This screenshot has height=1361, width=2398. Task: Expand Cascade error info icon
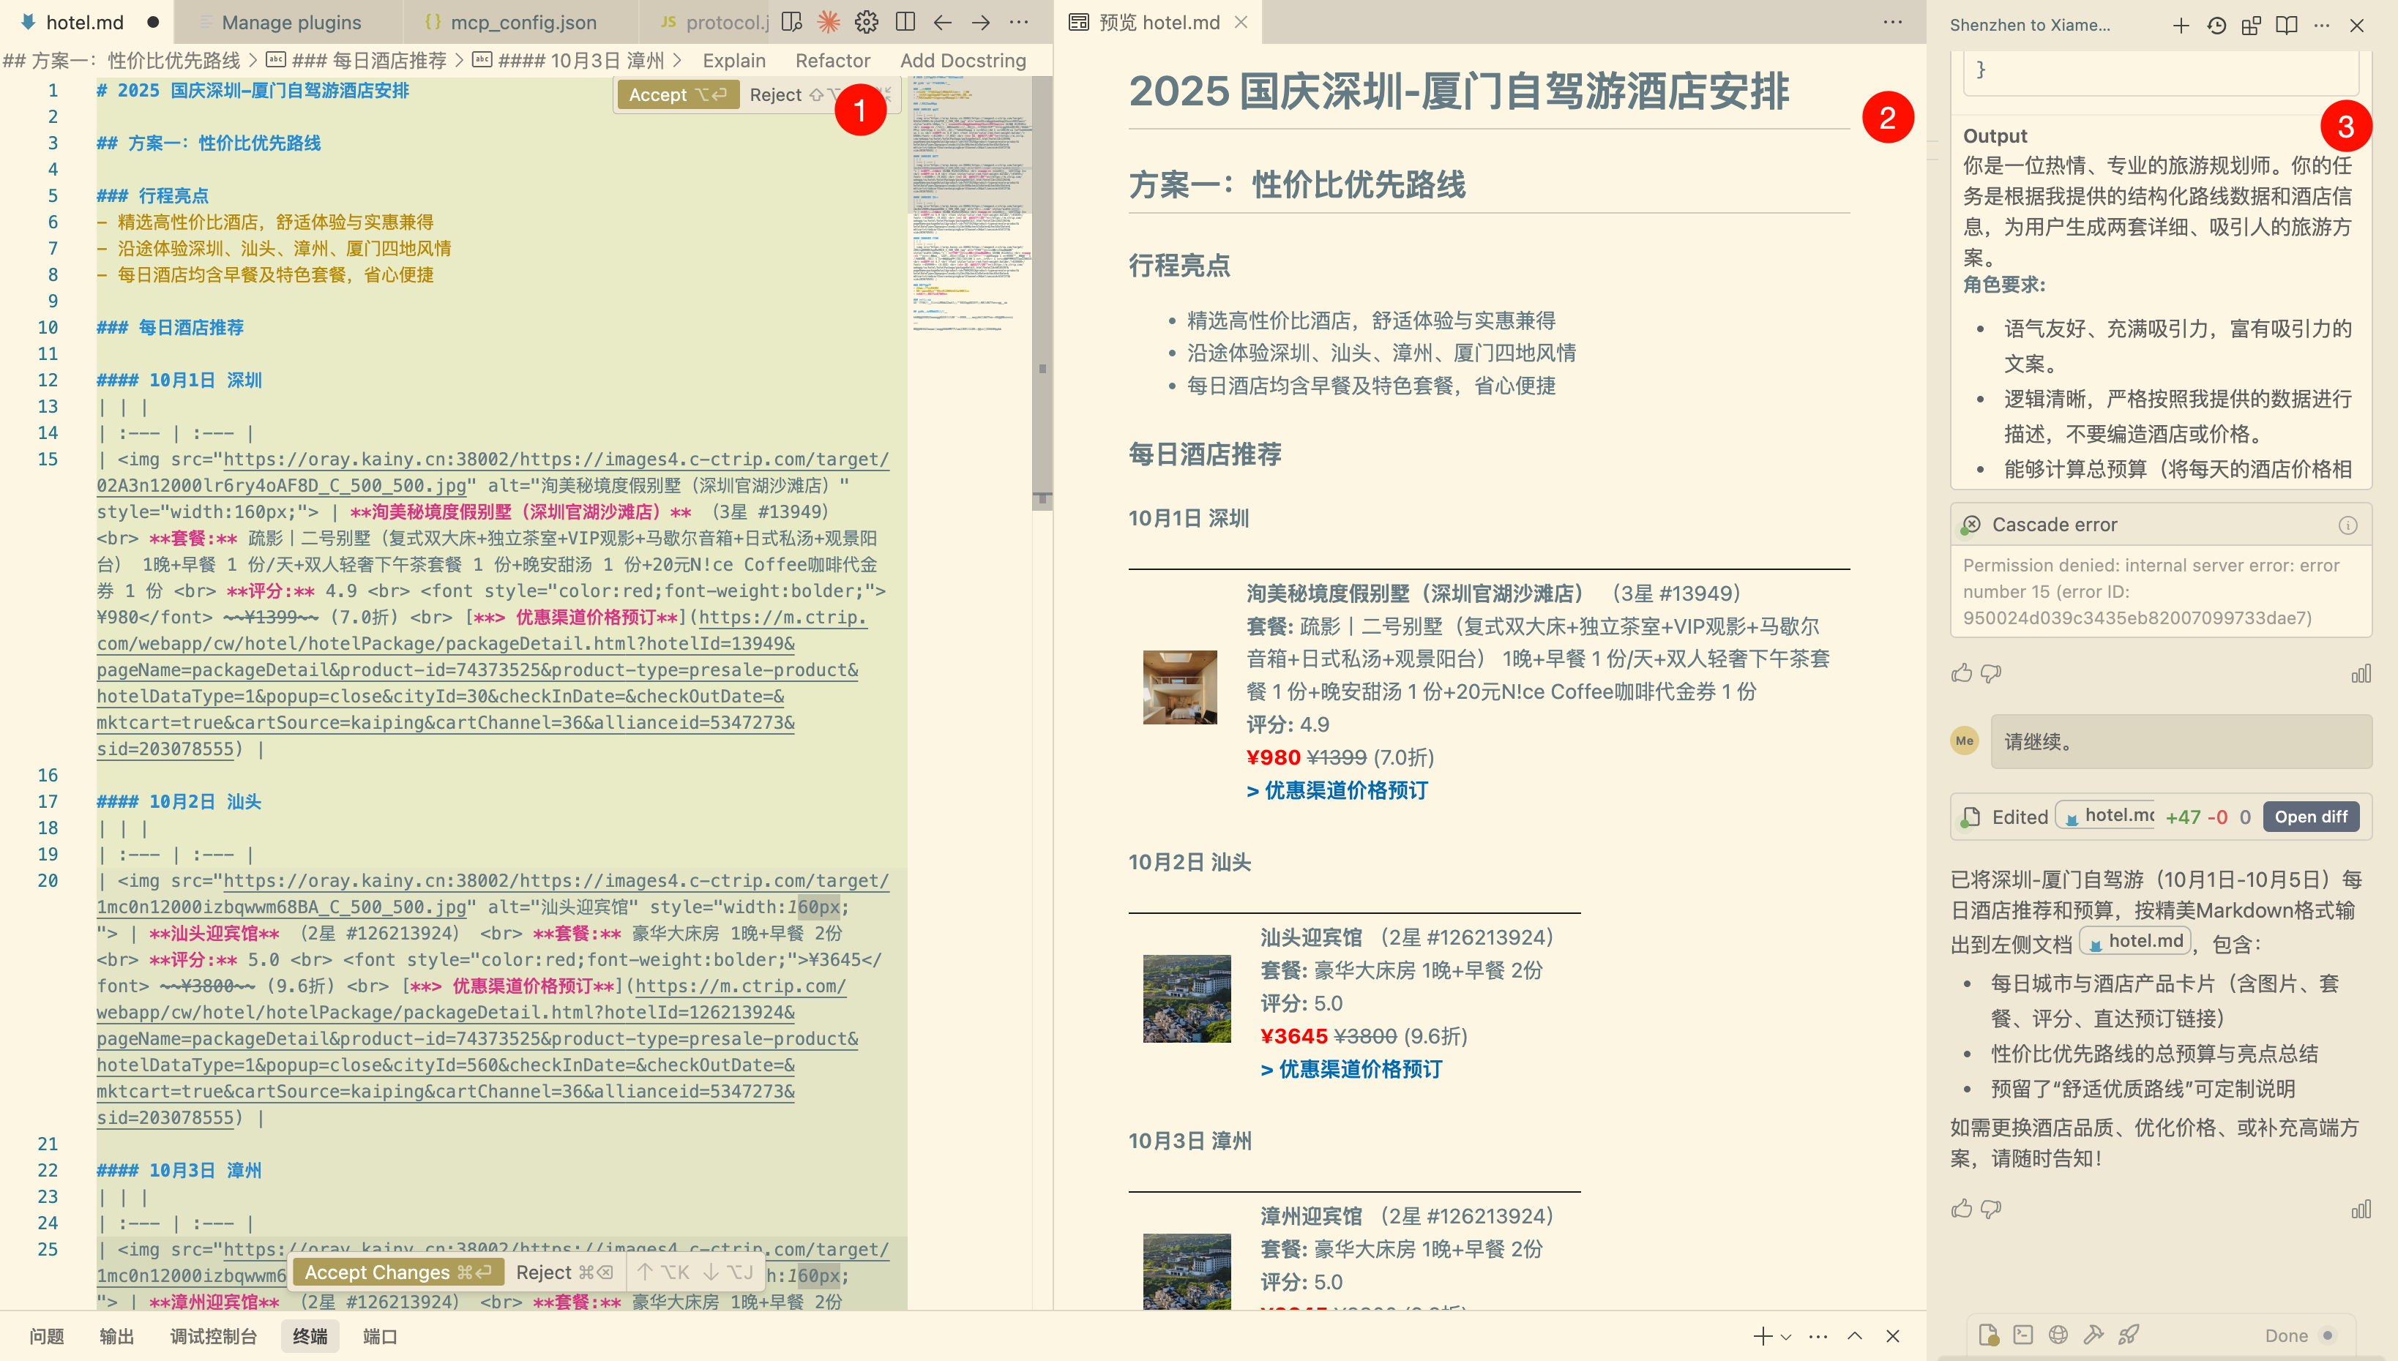pyautogui.click(x=2347, y=525)
